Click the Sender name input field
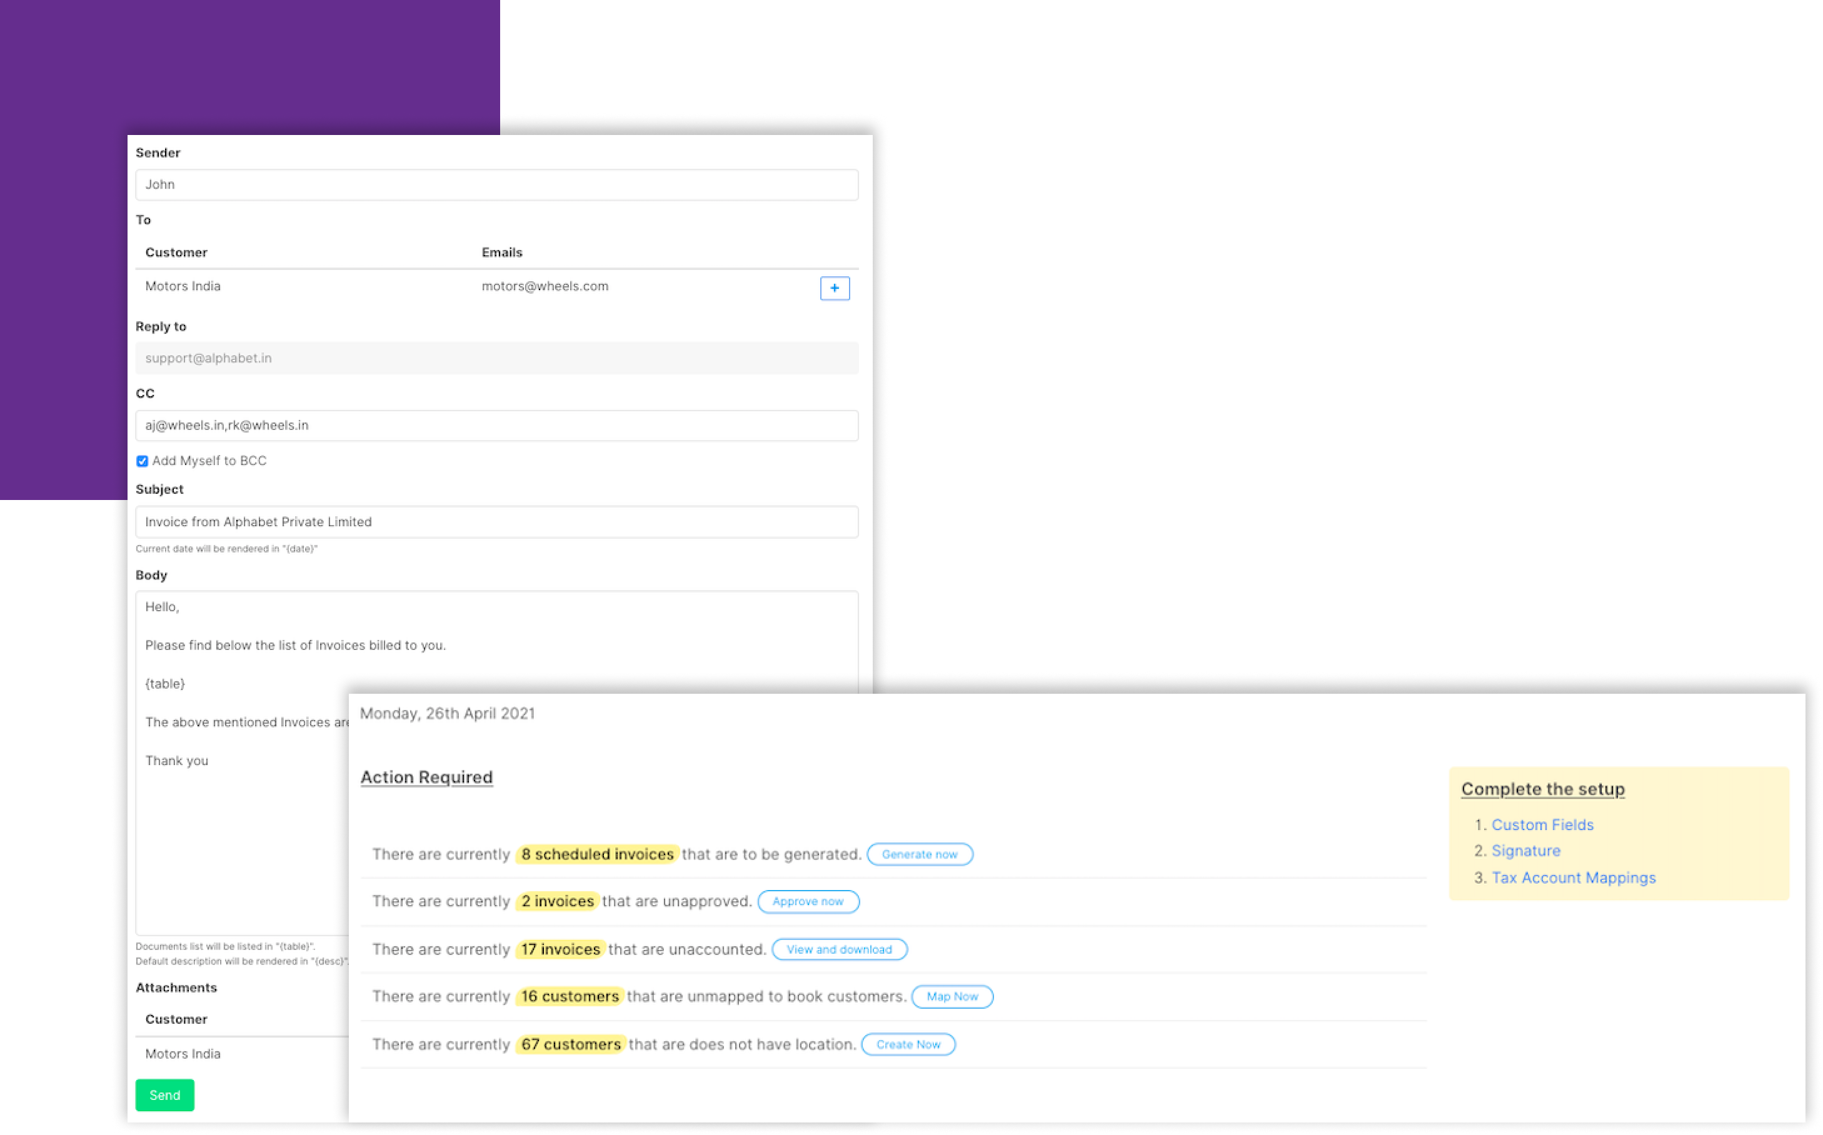The height and width of the screenshot is (1135, 1823). click(x=496, y=184)
